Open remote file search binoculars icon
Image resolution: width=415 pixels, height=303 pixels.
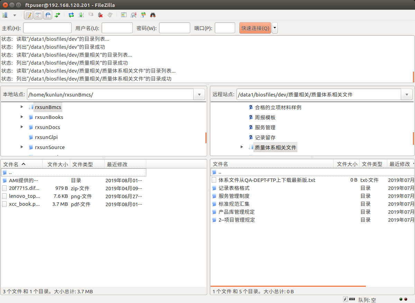pyautogui.click(x=153, y=15)
